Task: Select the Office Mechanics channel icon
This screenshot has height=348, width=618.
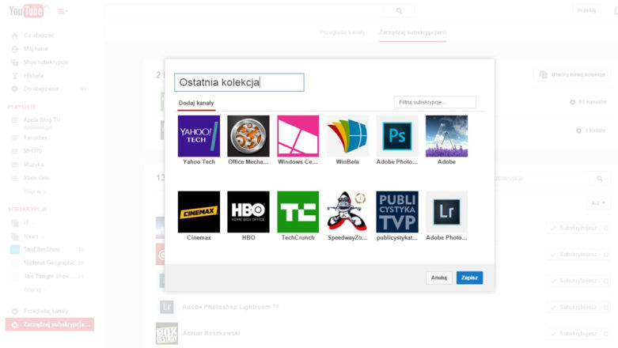Action: pos(248,136)
